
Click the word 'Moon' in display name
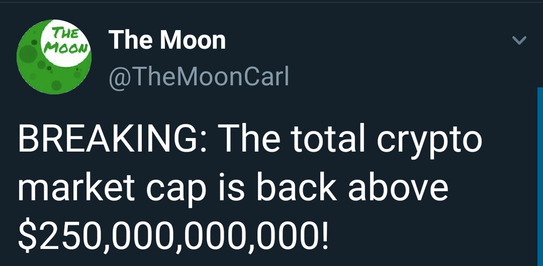point(192,40)
